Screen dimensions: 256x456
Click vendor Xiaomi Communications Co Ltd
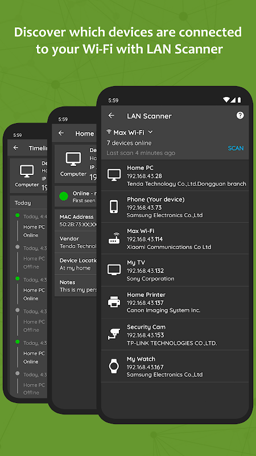[x=169, y=247]
